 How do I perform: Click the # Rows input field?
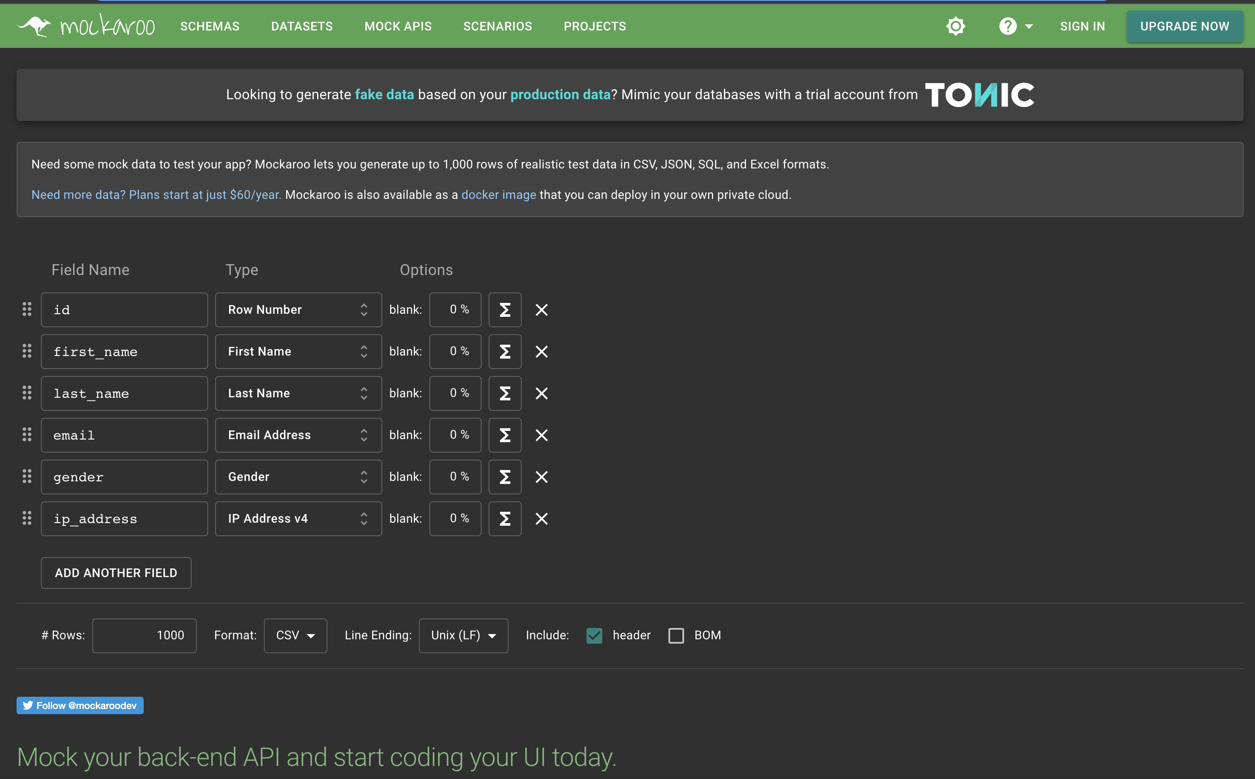144,635
